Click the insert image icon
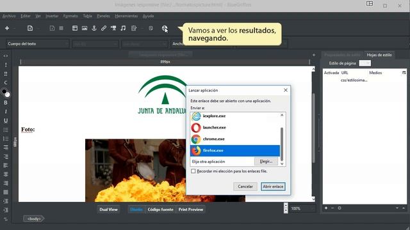This screenshot has height=230, width=410. 85,28
